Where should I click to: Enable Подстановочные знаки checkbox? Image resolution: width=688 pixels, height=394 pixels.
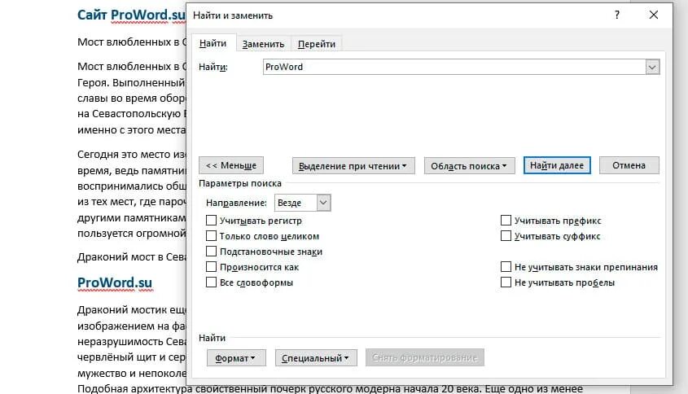coord(211,252)
